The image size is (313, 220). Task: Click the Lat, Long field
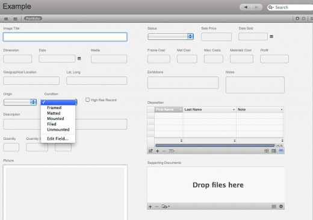tap(97, 81)
